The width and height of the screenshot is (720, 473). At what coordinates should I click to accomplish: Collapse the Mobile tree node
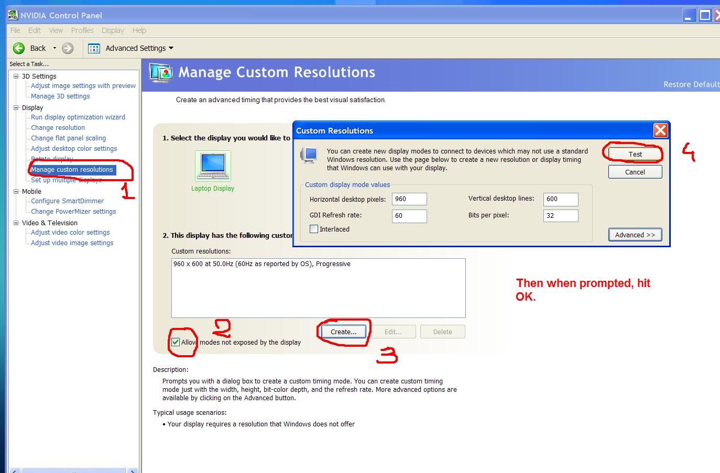point(16,191)
